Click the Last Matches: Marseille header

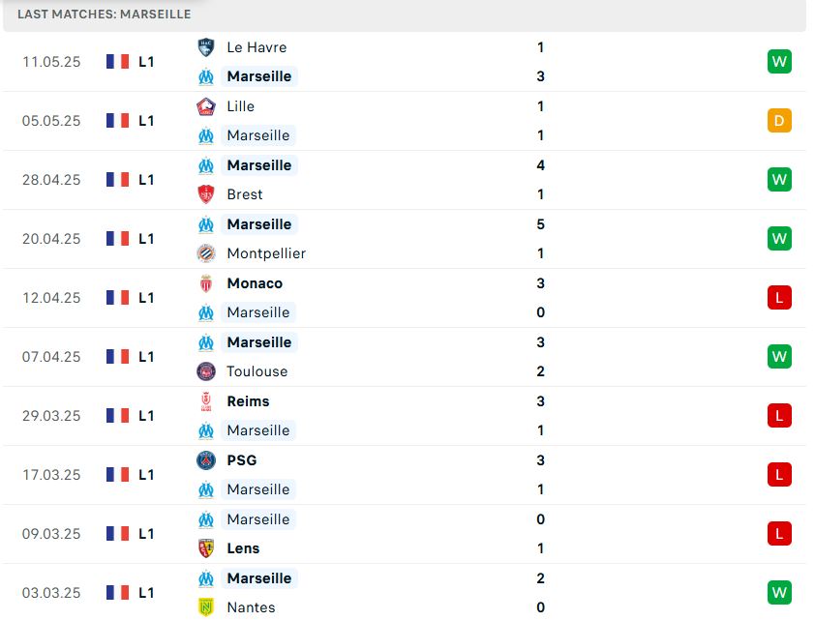click(104, 14)
